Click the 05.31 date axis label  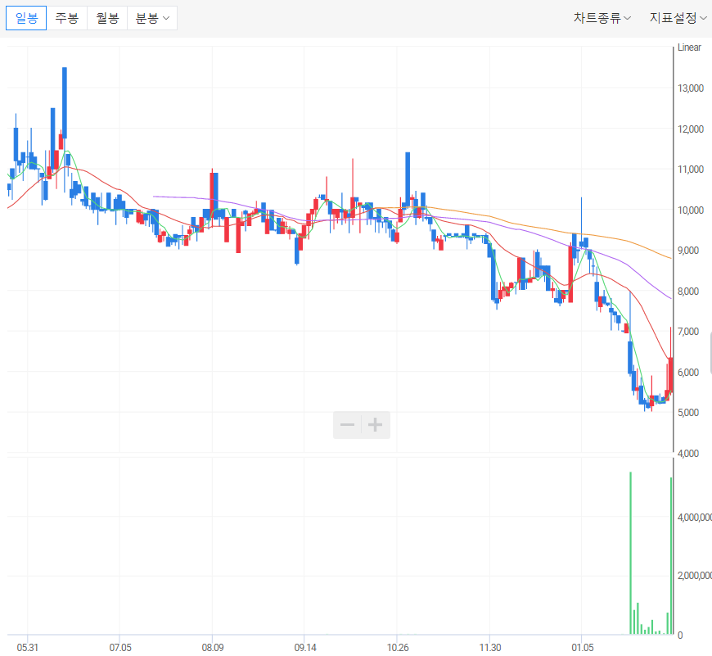(28, 647)
